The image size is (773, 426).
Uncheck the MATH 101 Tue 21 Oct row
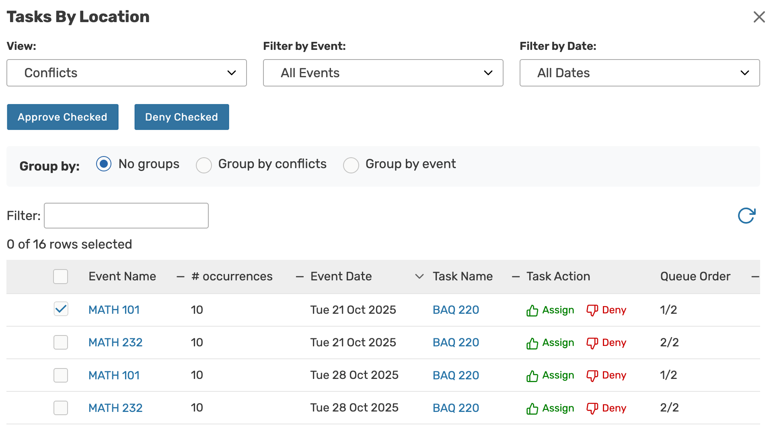click(x=61, y=309)
